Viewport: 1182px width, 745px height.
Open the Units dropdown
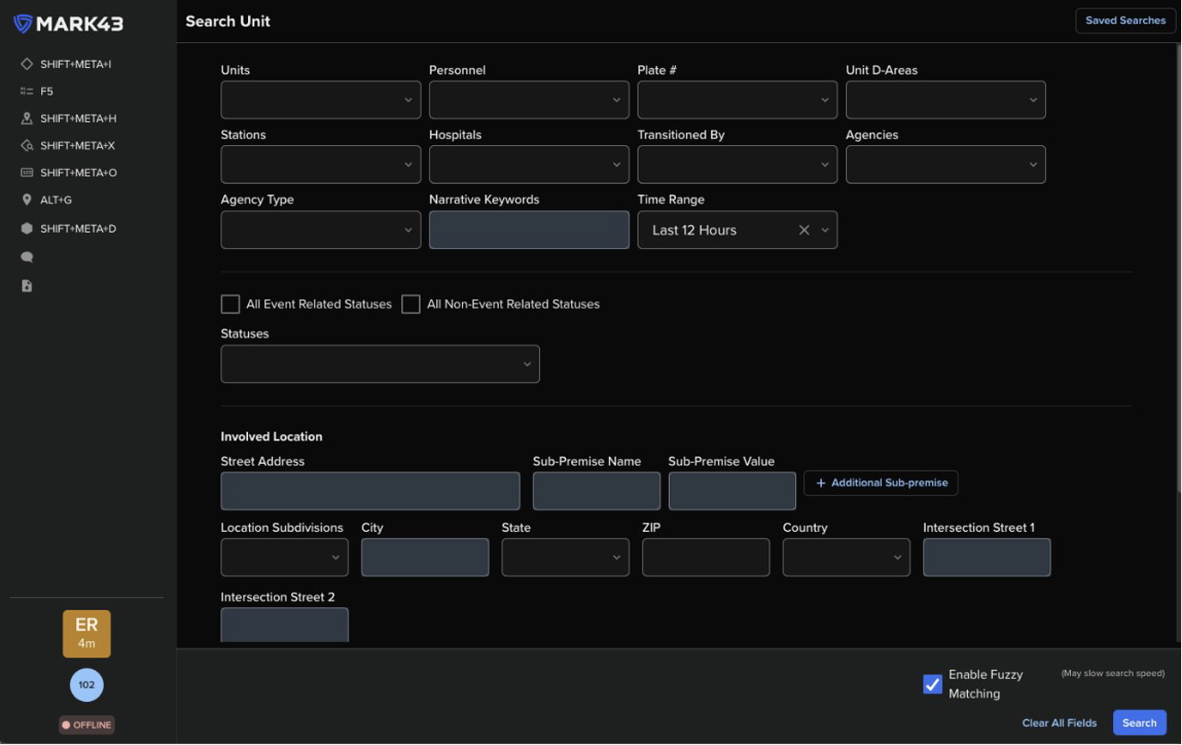pyautogui.click(x=320, y=99)
